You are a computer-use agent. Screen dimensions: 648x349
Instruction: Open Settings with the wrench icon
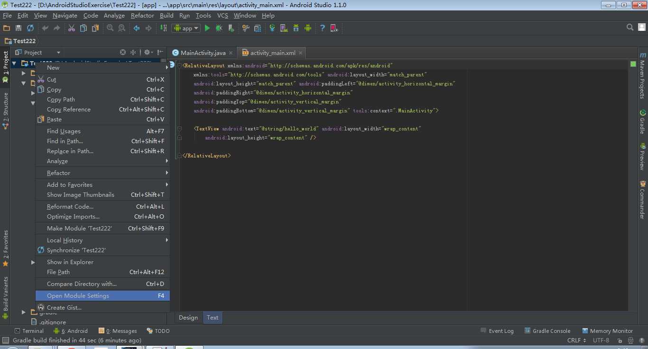pos(246,28)
